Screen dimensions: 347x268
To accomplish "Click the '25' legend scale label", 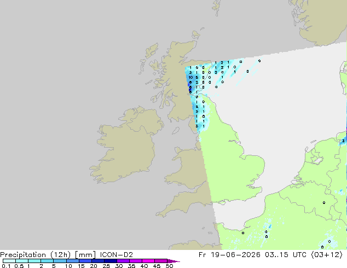I will [x=106, y=266].
